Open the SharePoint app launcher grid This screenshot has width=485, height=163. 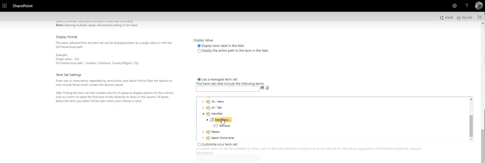[x=5, y=6]
